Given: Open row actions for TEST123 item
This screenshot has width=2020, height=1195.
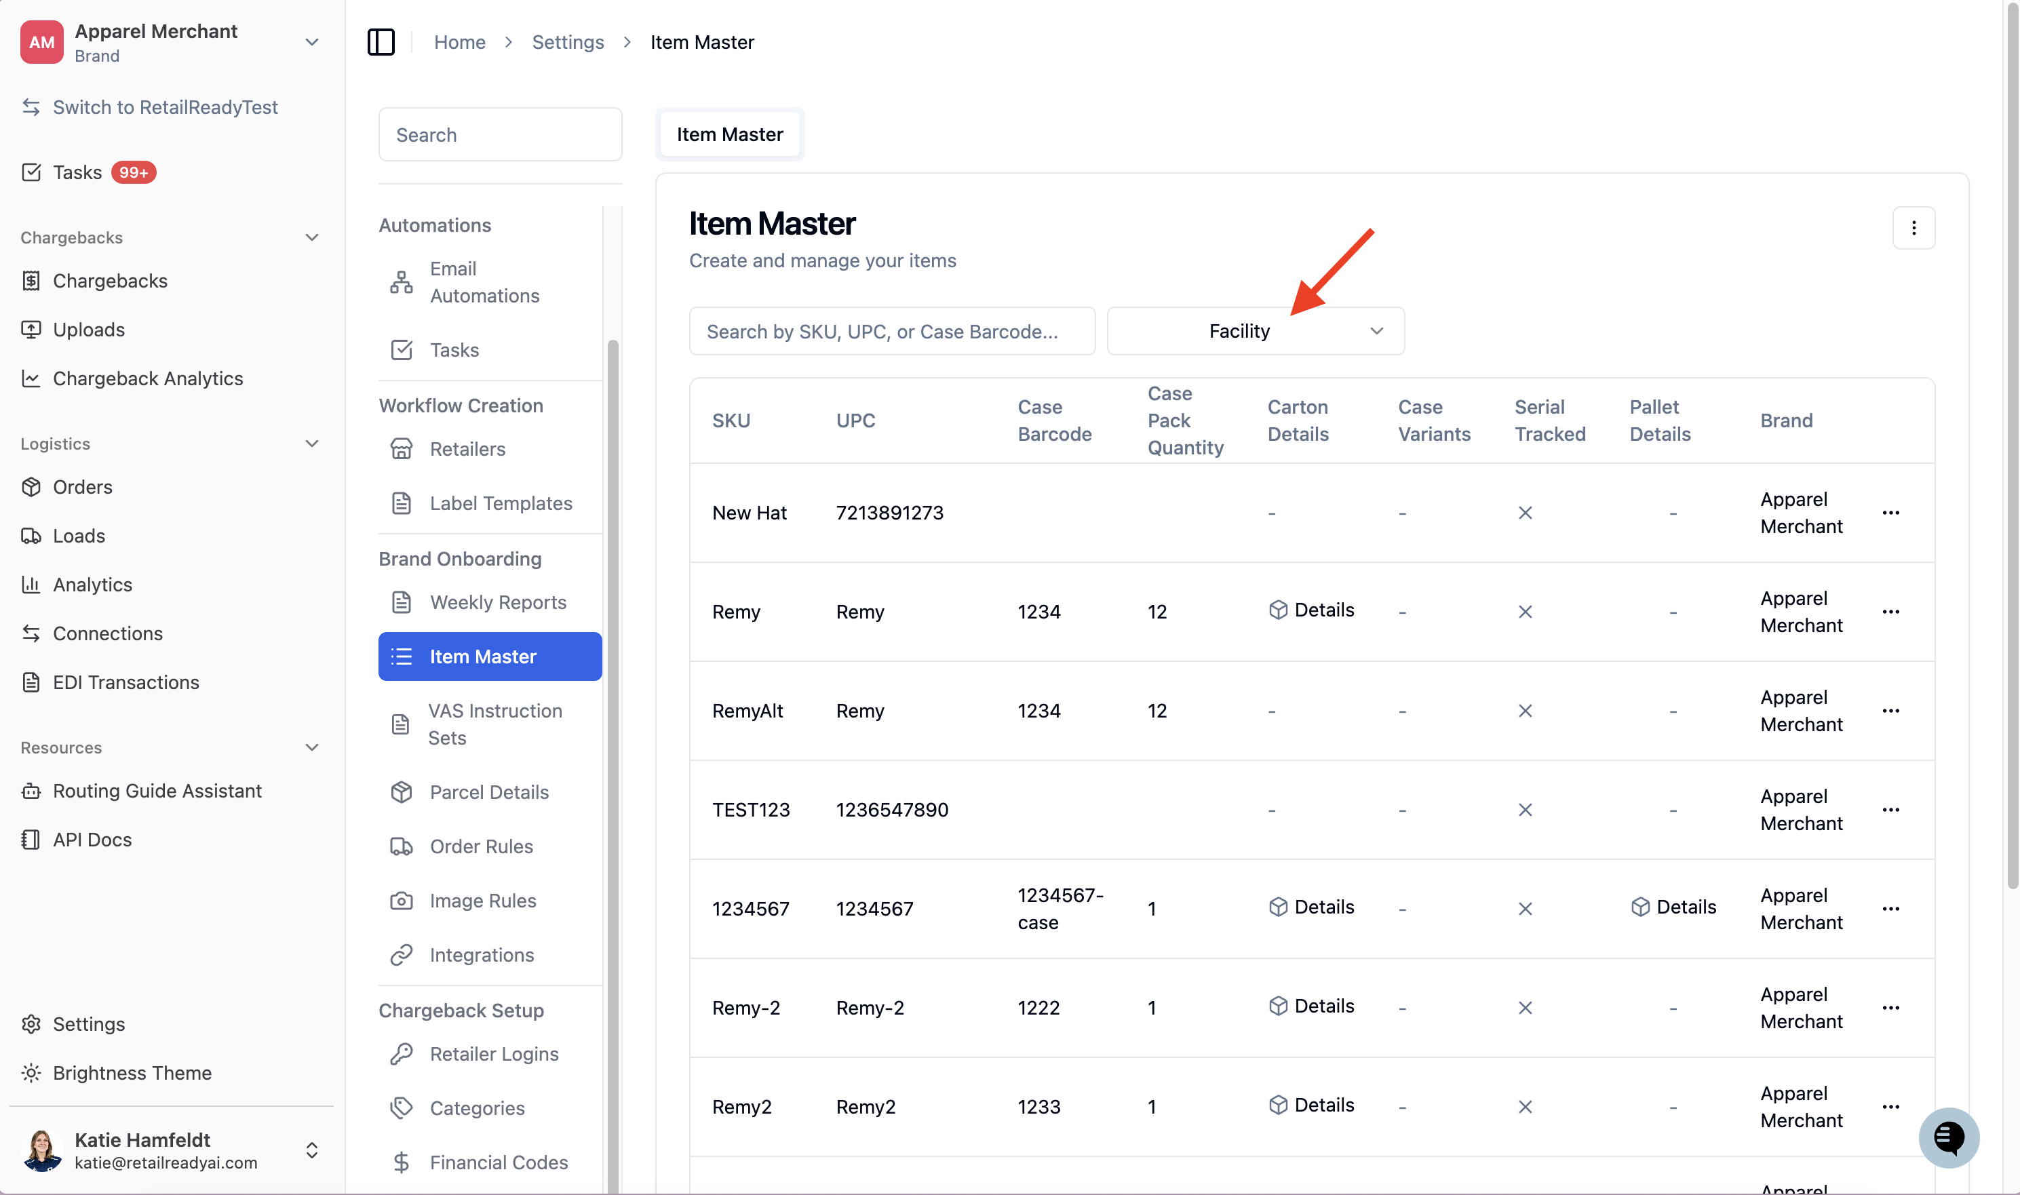Looking at the screenshot, I should (1890, 810).
